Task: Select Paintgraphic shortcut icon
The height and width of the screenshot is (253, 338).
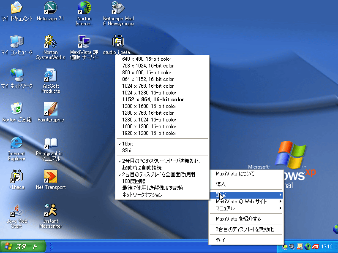Action: (x=50, y=109)
